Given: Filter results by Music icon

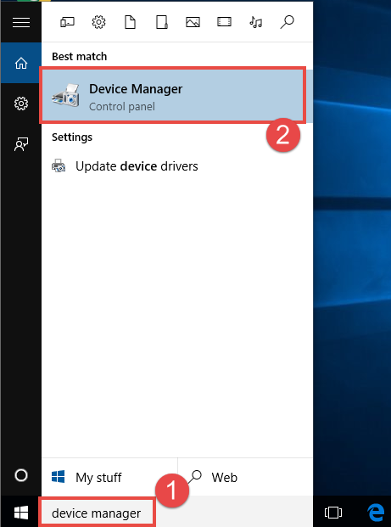Looking at the screenshot, I should pyautogui.click(x=255, y=23).
